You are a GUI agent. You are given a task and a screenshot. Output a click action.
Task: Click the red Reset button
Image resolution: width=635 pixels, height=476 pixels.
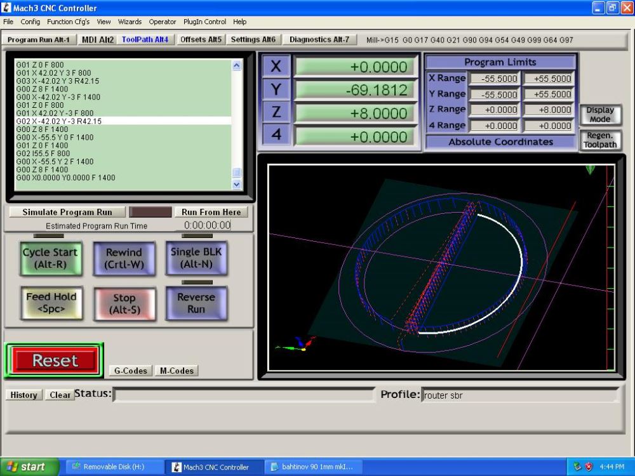point(55,360)
